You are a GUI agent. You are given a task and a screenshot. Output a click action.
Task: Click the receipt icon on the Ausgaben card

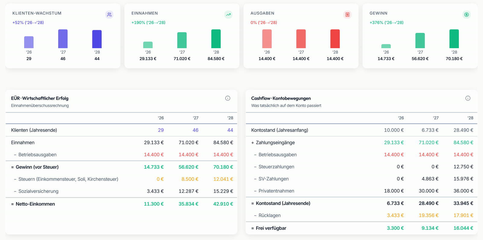click(x=347, y=15)
